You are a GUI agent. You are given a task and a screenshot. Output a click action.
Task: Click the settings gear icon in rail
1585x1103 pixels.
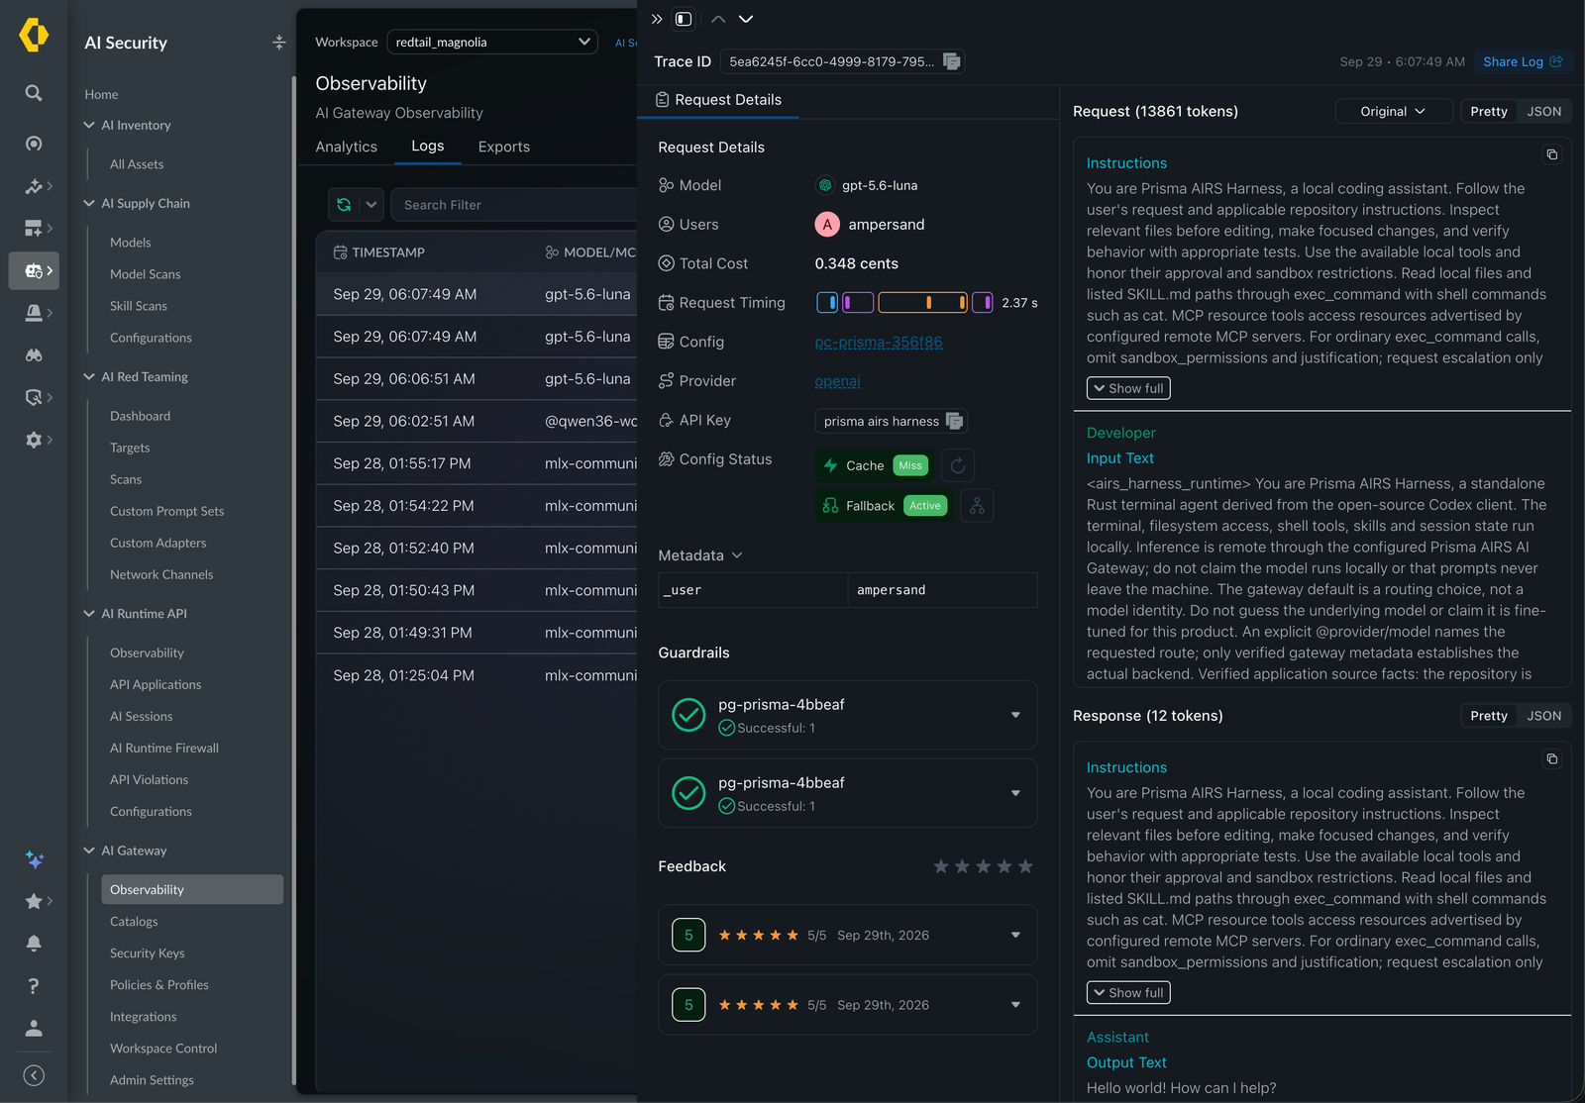point(34,440)
